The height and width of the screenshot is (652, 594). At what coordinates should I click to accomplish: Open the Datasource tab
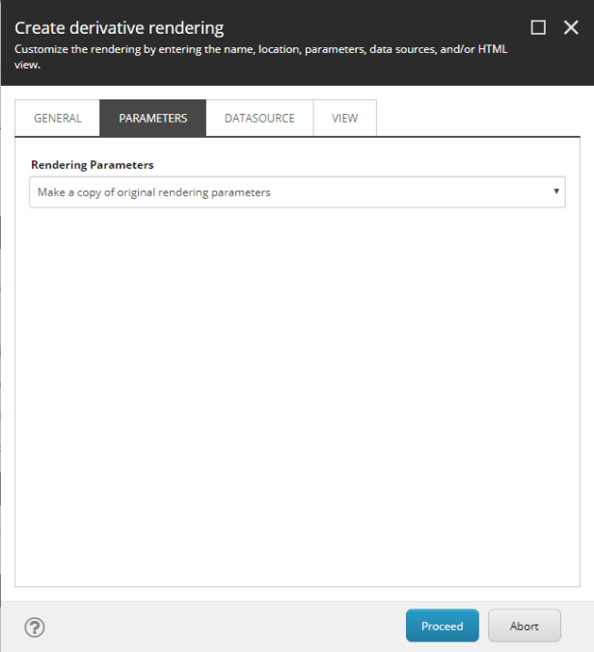coord(259,118)
